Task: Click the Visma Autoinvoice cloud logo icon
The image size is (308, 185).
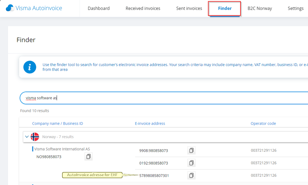Action: tap(10, 8)
